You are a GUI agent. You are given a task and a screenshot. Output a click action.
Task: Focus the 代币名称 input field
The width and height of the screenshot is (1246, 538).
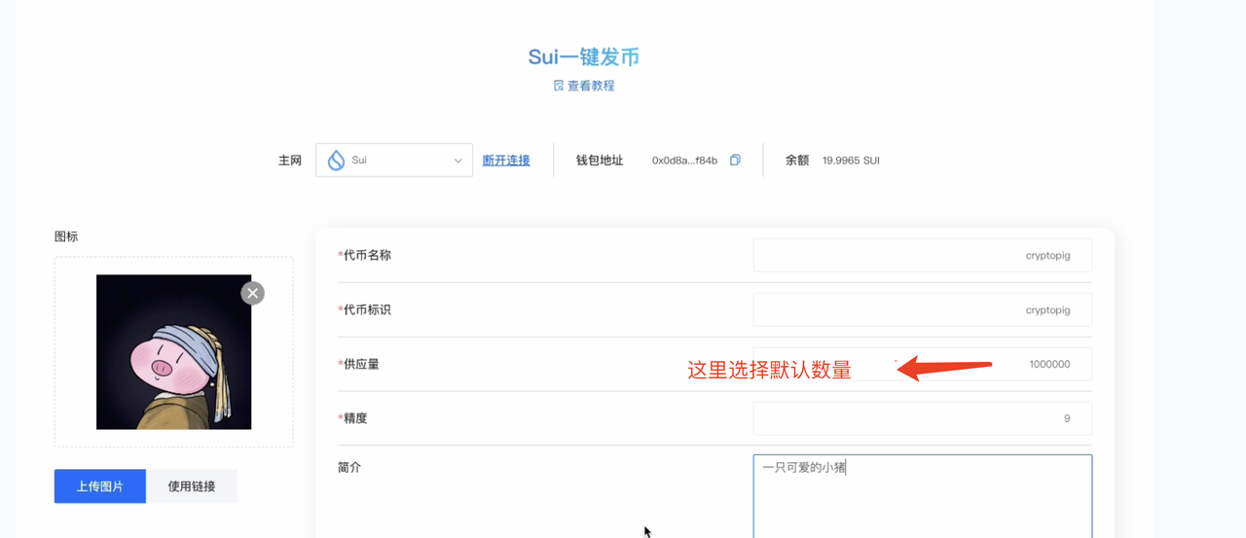point(922,256)
